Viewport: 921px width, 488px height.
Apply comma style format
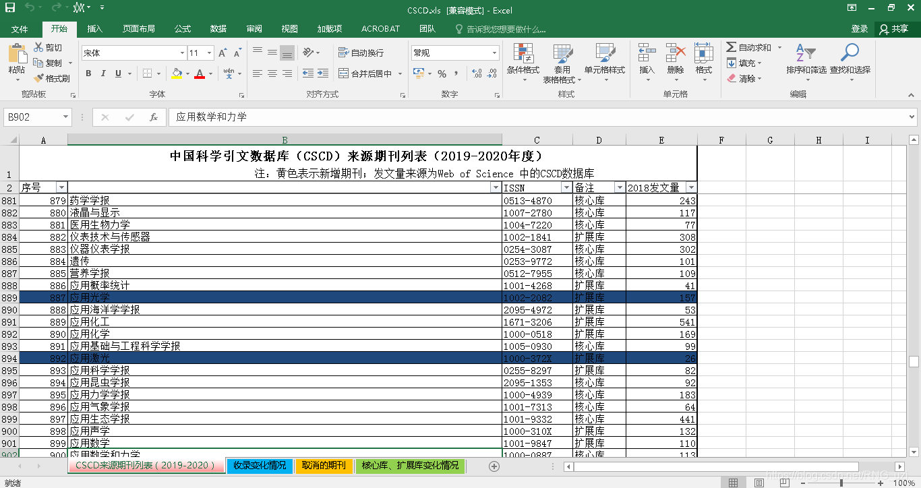[x=457, y=73]
